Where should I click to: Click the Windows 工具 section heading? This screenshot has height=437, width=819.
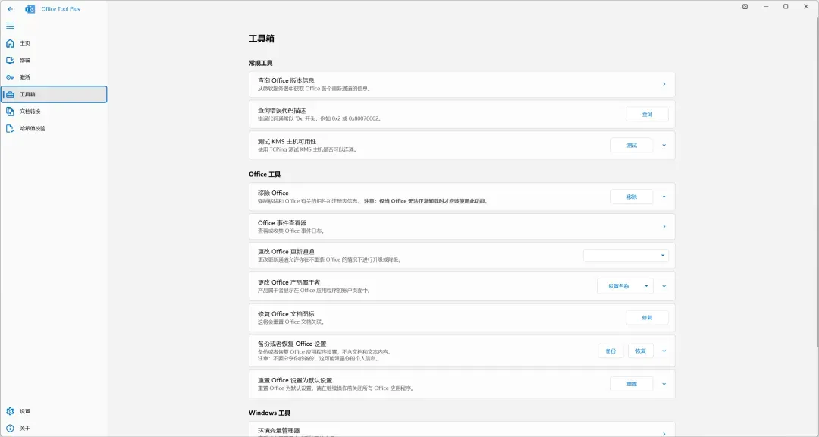pos(269,413)
